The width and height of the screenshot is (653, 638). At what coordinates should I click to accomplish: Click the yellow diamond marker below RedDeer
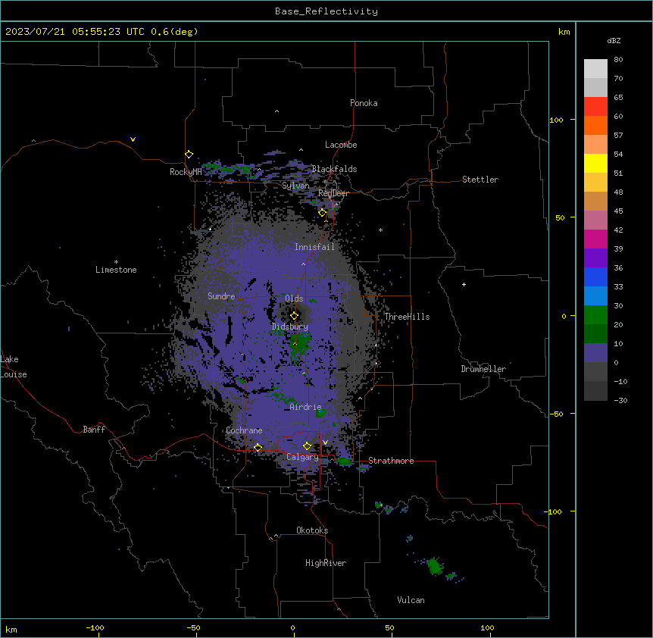click(322, 212)
